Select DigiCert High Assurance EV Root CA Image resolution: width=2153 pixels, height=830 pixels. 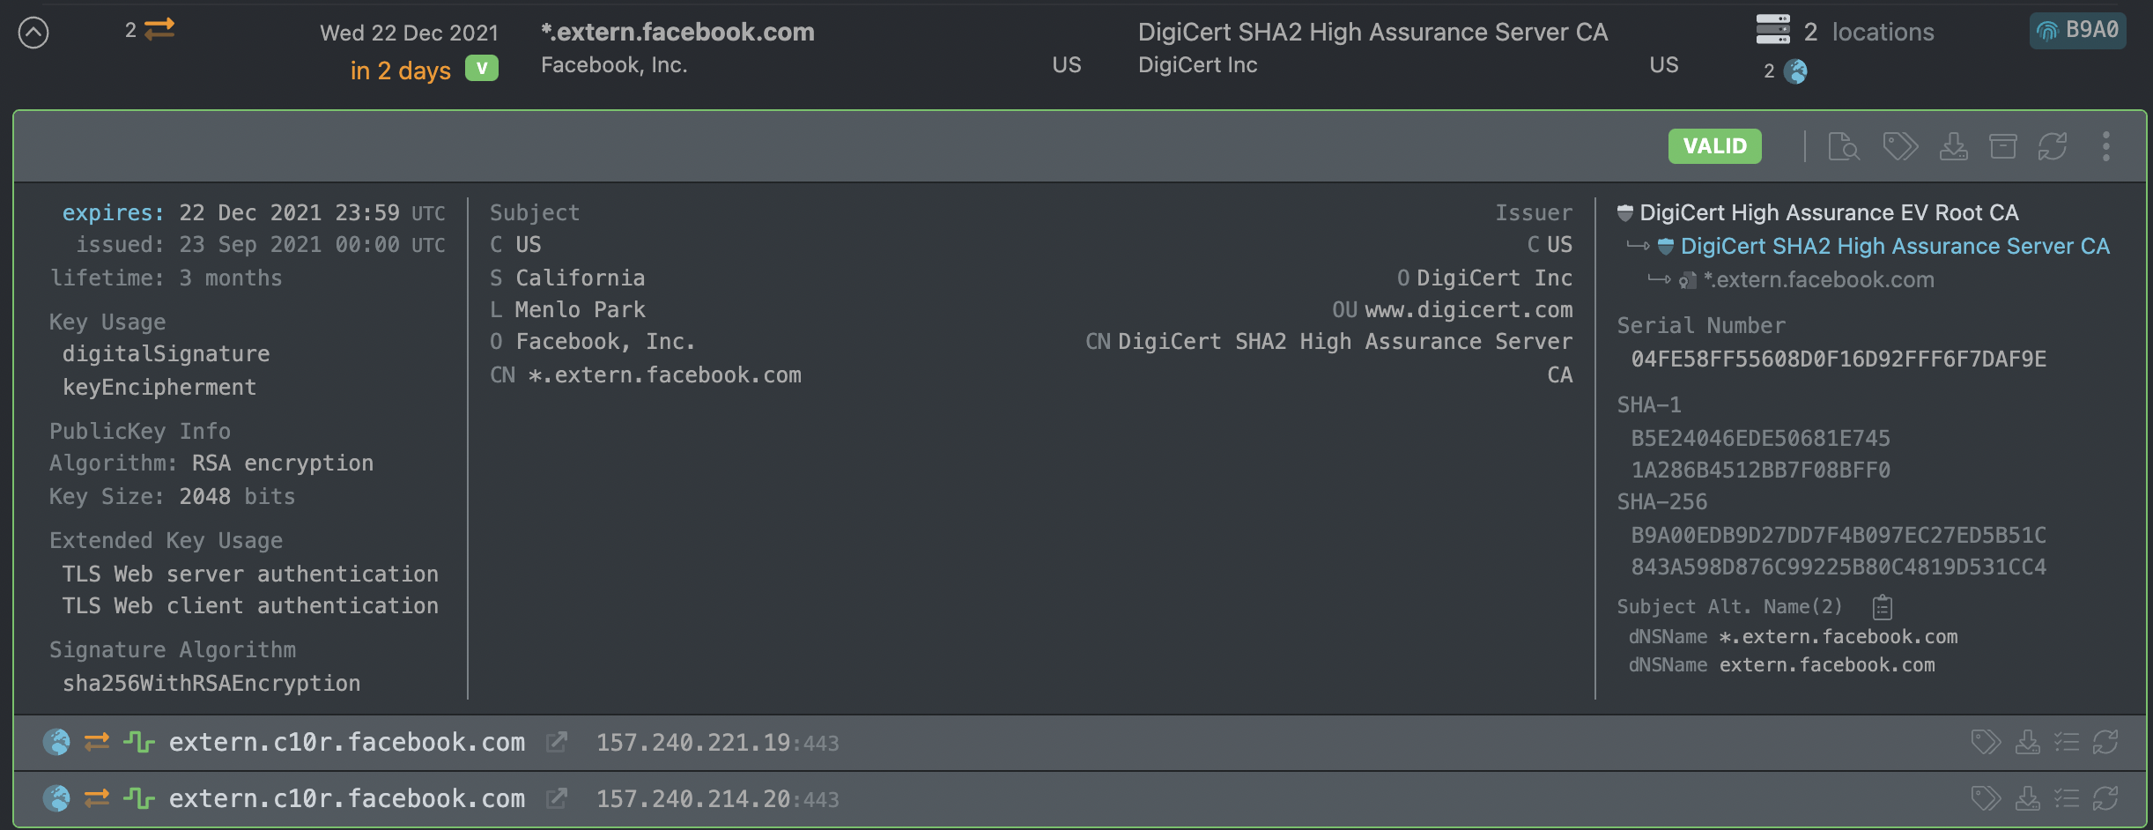pyautogui.click(x=1828, y=213)
